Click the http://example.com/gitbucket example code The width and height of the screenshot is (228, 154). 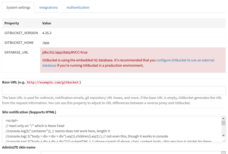tap(53, 82)
